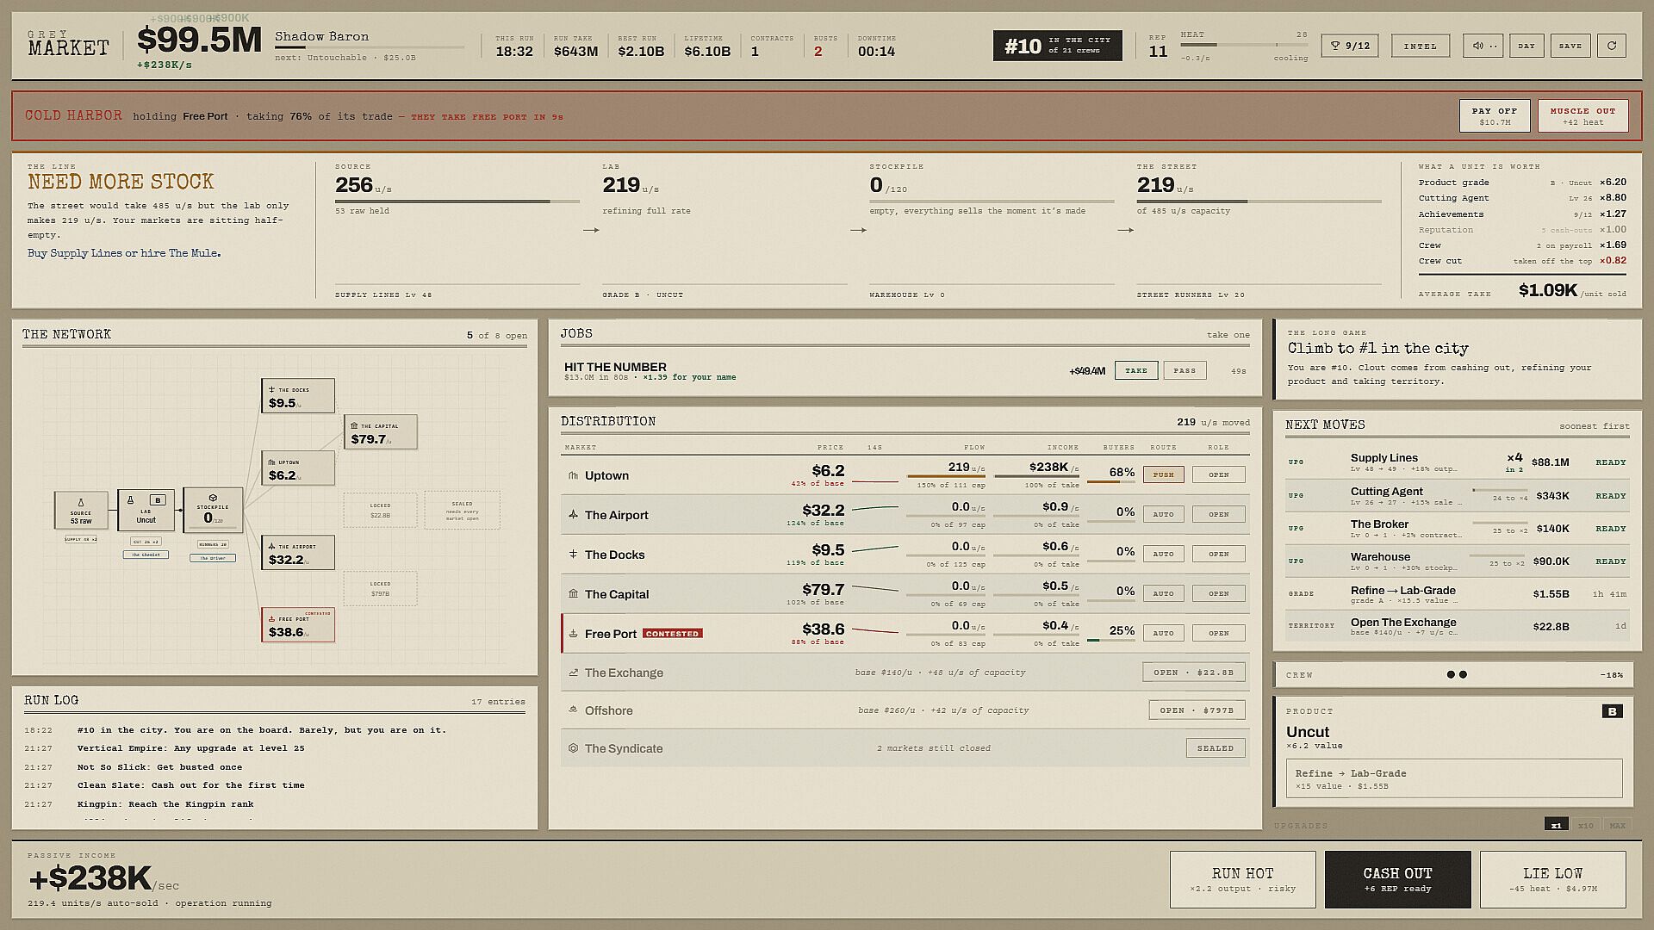Image resolution: width=1654 pixels, height=930 pixels.
Task: Click 'Vertical Empire' run log entry
Action: point(190,748)
